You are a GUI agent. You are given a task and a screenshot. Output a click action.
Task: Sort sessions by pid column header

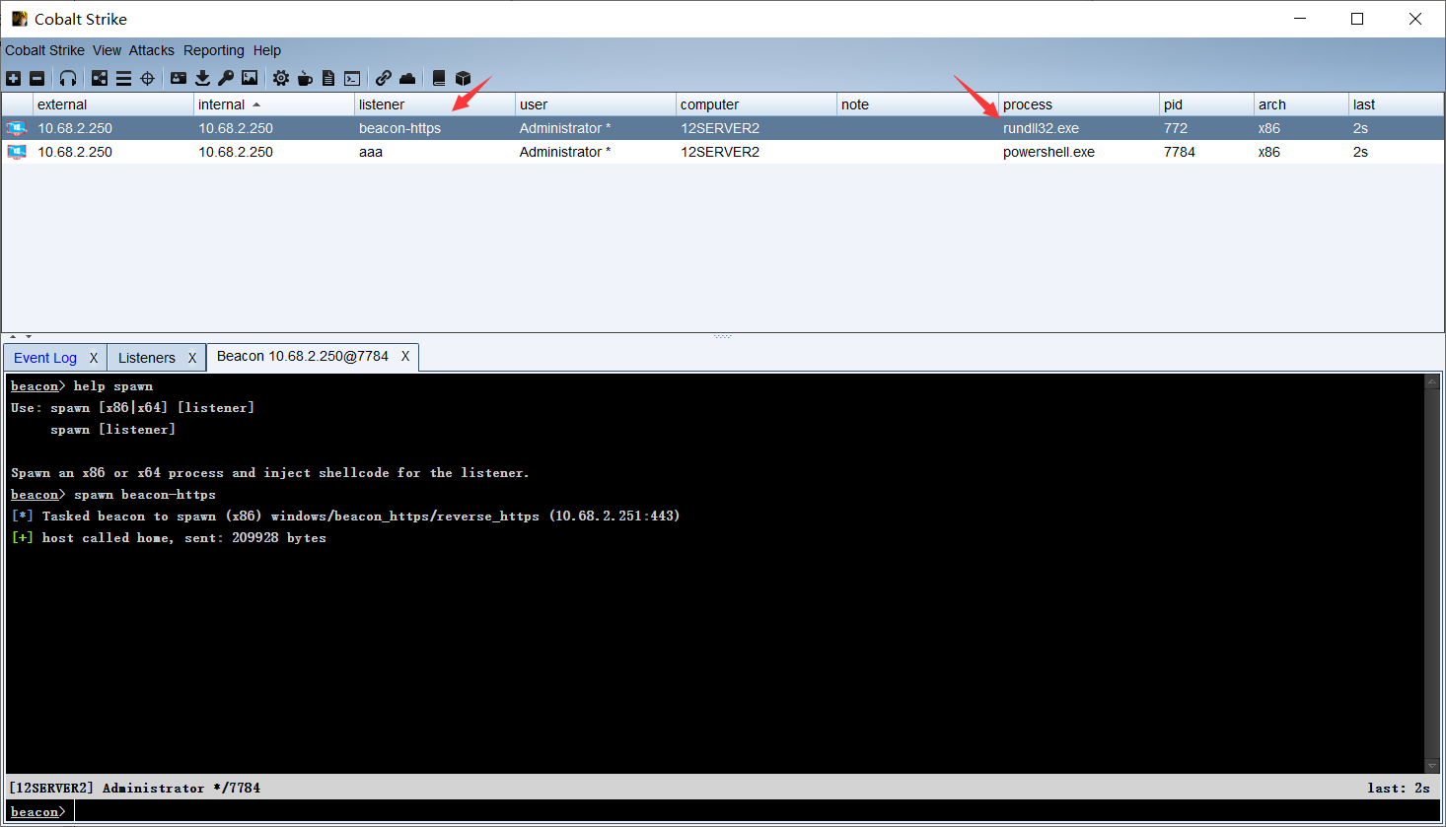pos(1207,104)
